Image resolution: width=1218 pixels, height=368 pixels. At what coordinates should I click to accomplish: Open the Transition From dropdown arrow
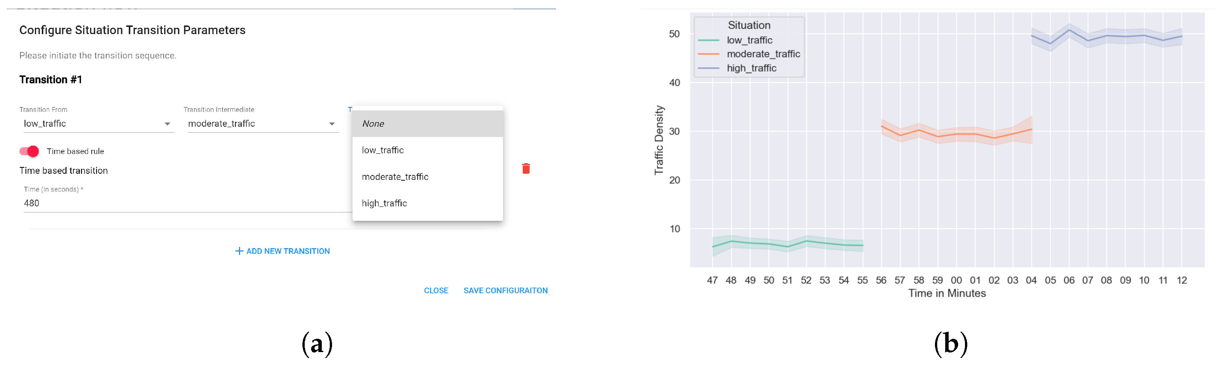pos(168,124)
